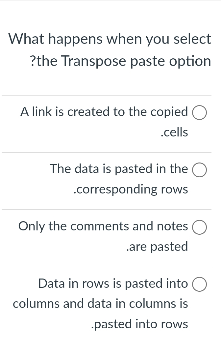Click the answer text 'Only the comments and notes are pasted'
The image size is (221, 355).
click(103, 236)
